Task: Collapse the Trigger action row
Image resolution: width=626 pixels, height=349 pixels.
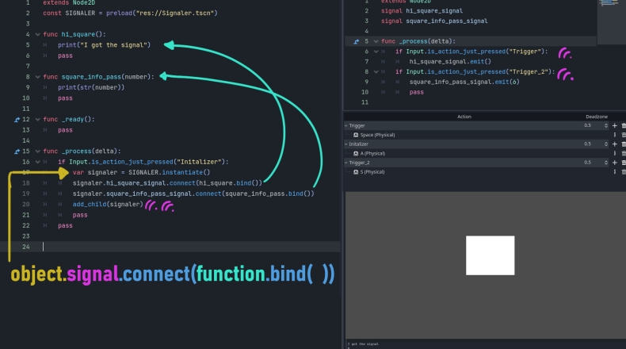Action: pyautogui.click(x=346, y=125)
